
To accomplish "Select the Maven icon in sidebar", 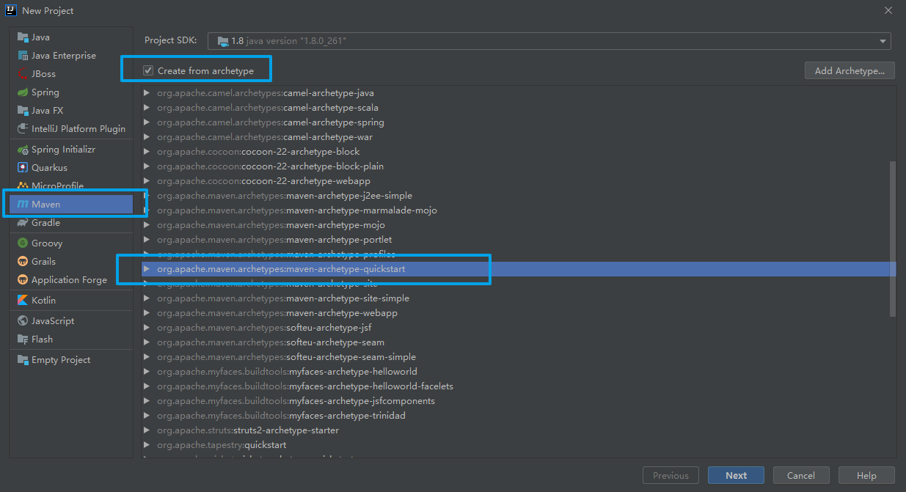I will point(23,205).
